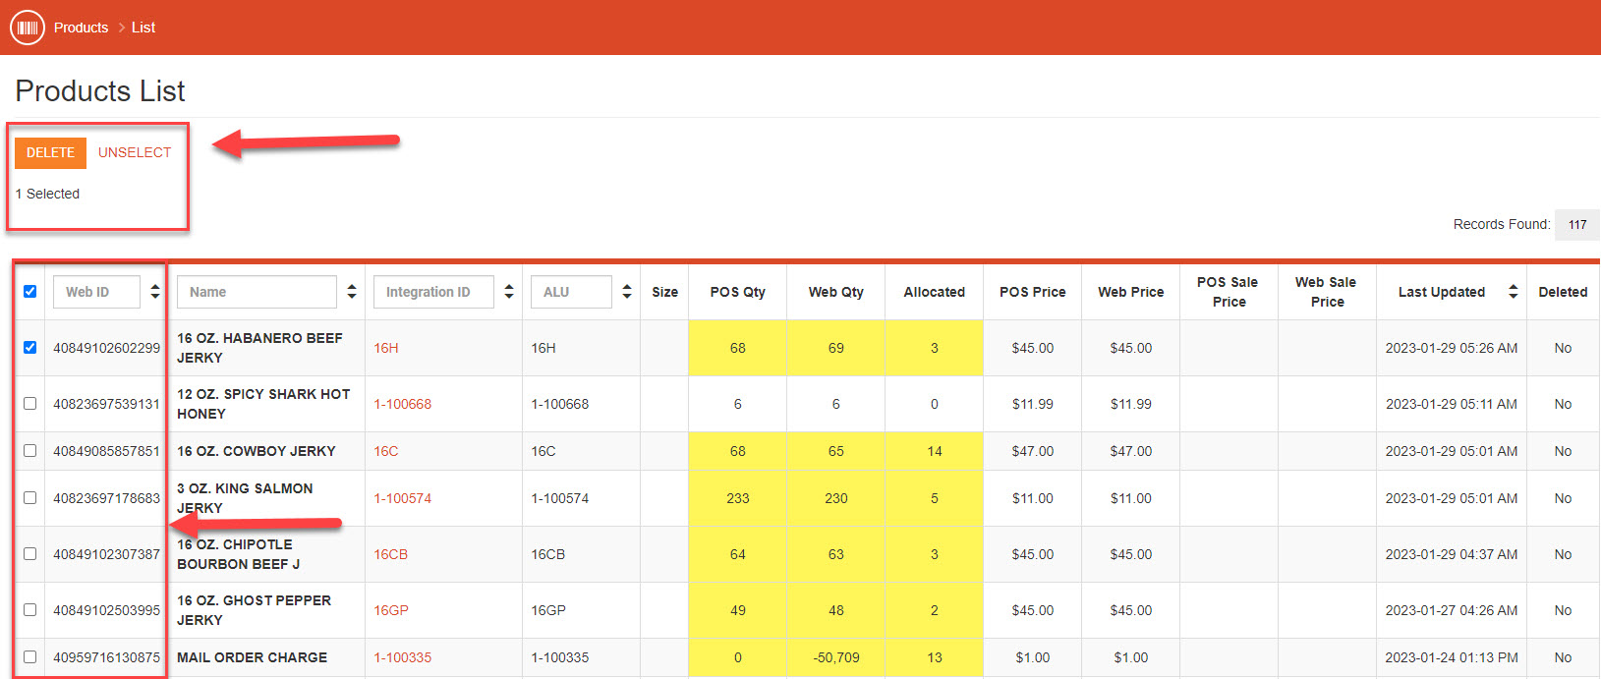Click the Web Qty column header
The width and height of the screenshot is (1601, 679).
click(836, 292)
